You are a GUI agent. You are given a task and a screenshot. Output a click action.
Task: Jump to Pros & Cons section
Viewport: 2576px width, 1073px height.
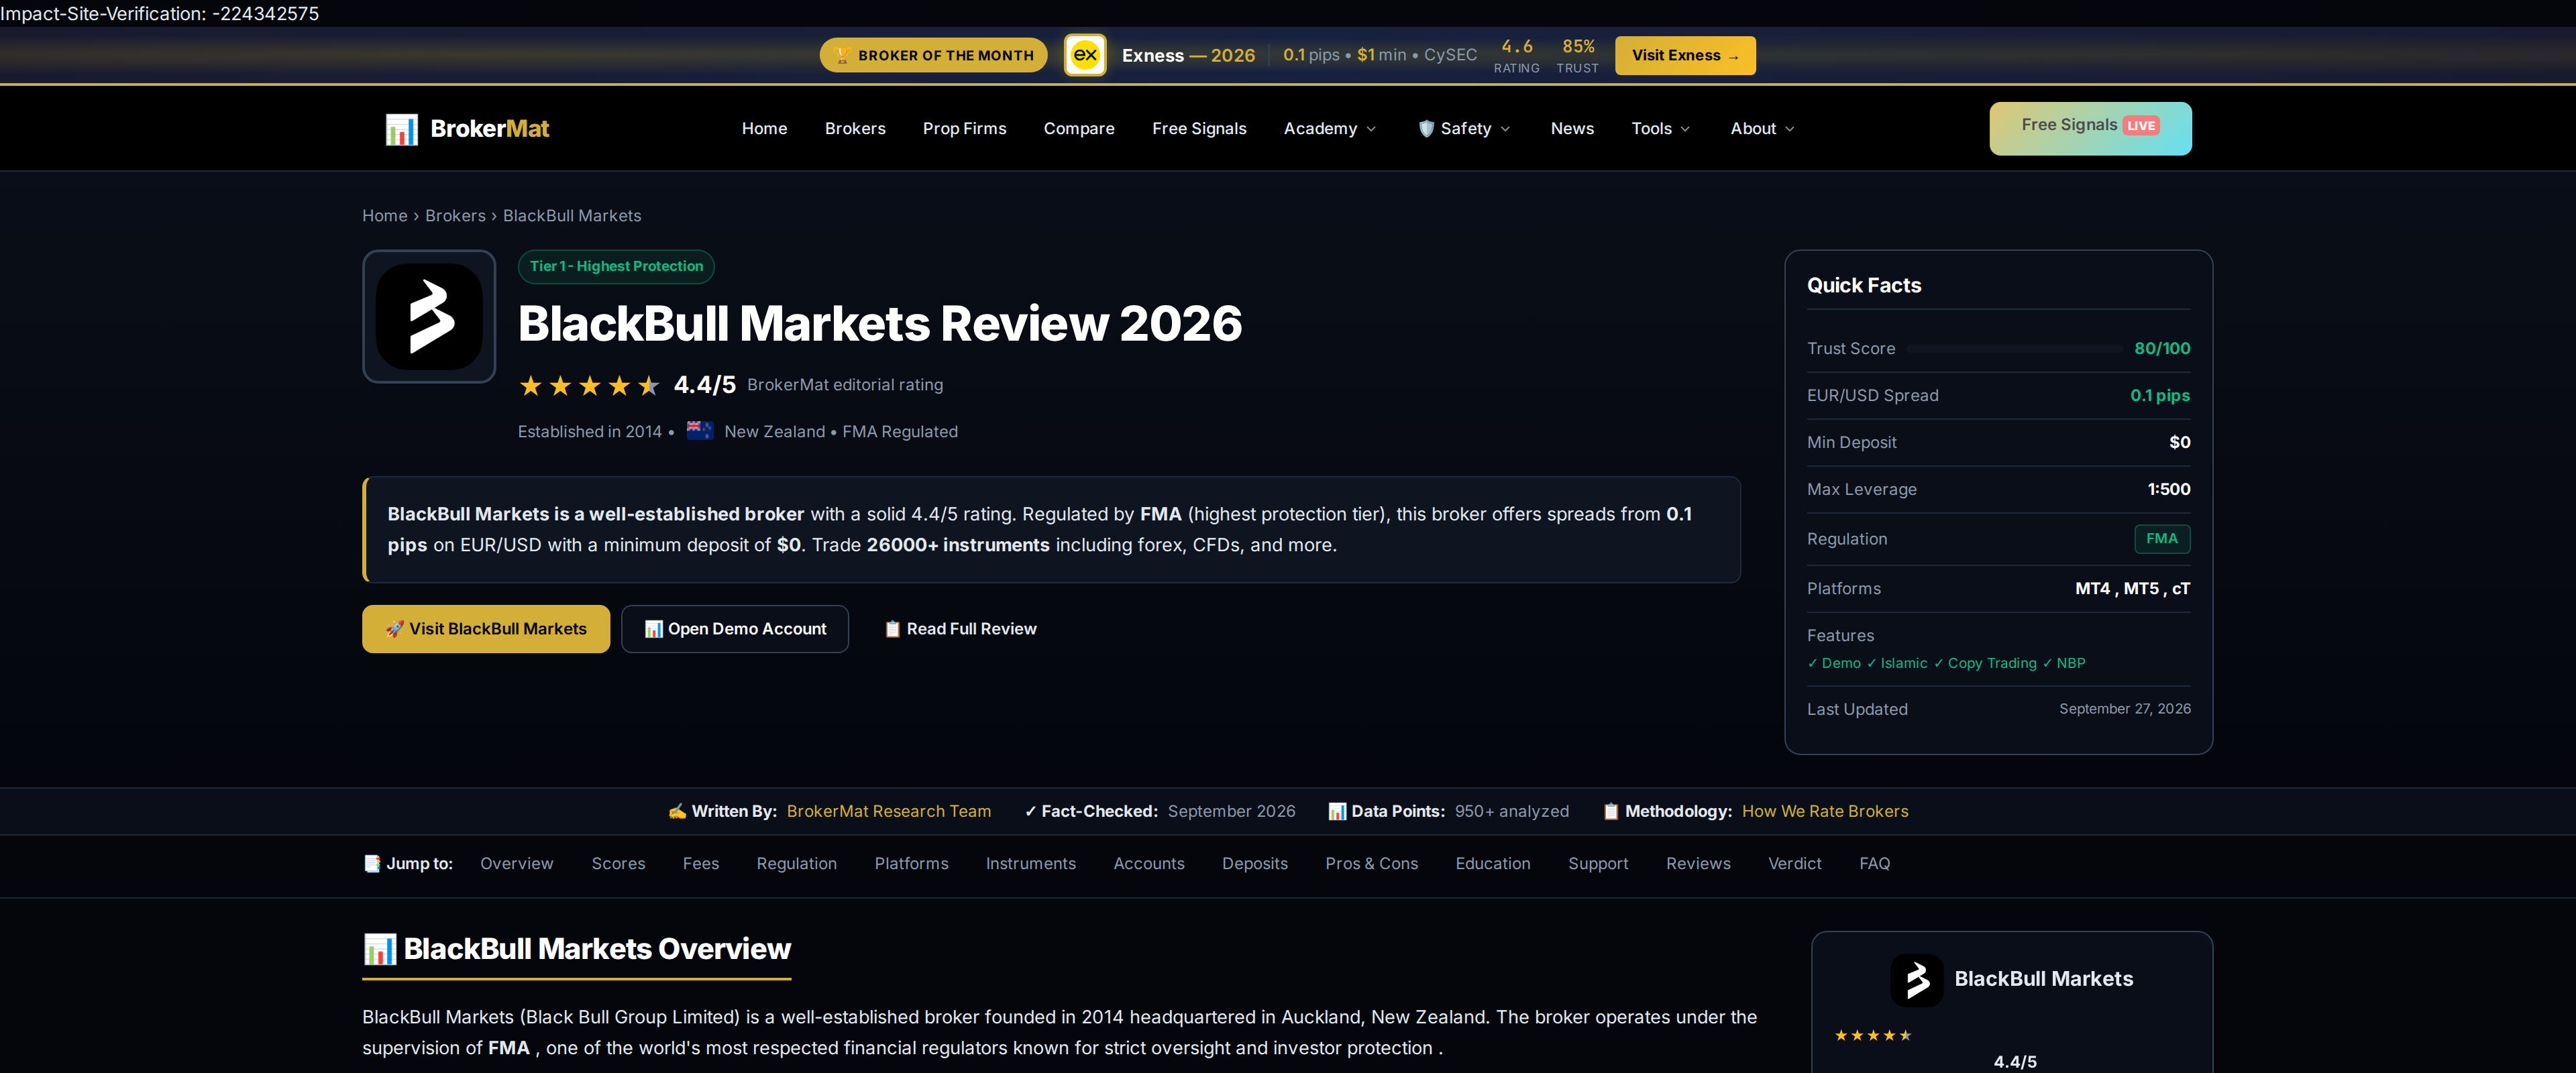[x=1371, y=863]
